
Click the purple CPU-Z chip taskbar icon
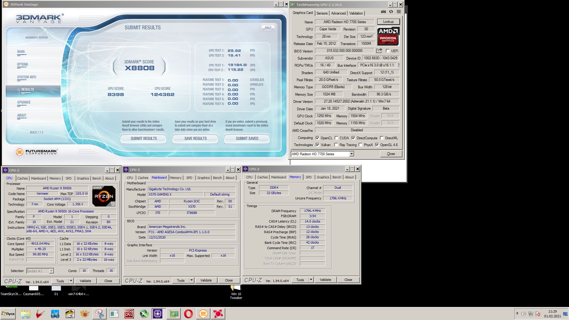point(157,314)
